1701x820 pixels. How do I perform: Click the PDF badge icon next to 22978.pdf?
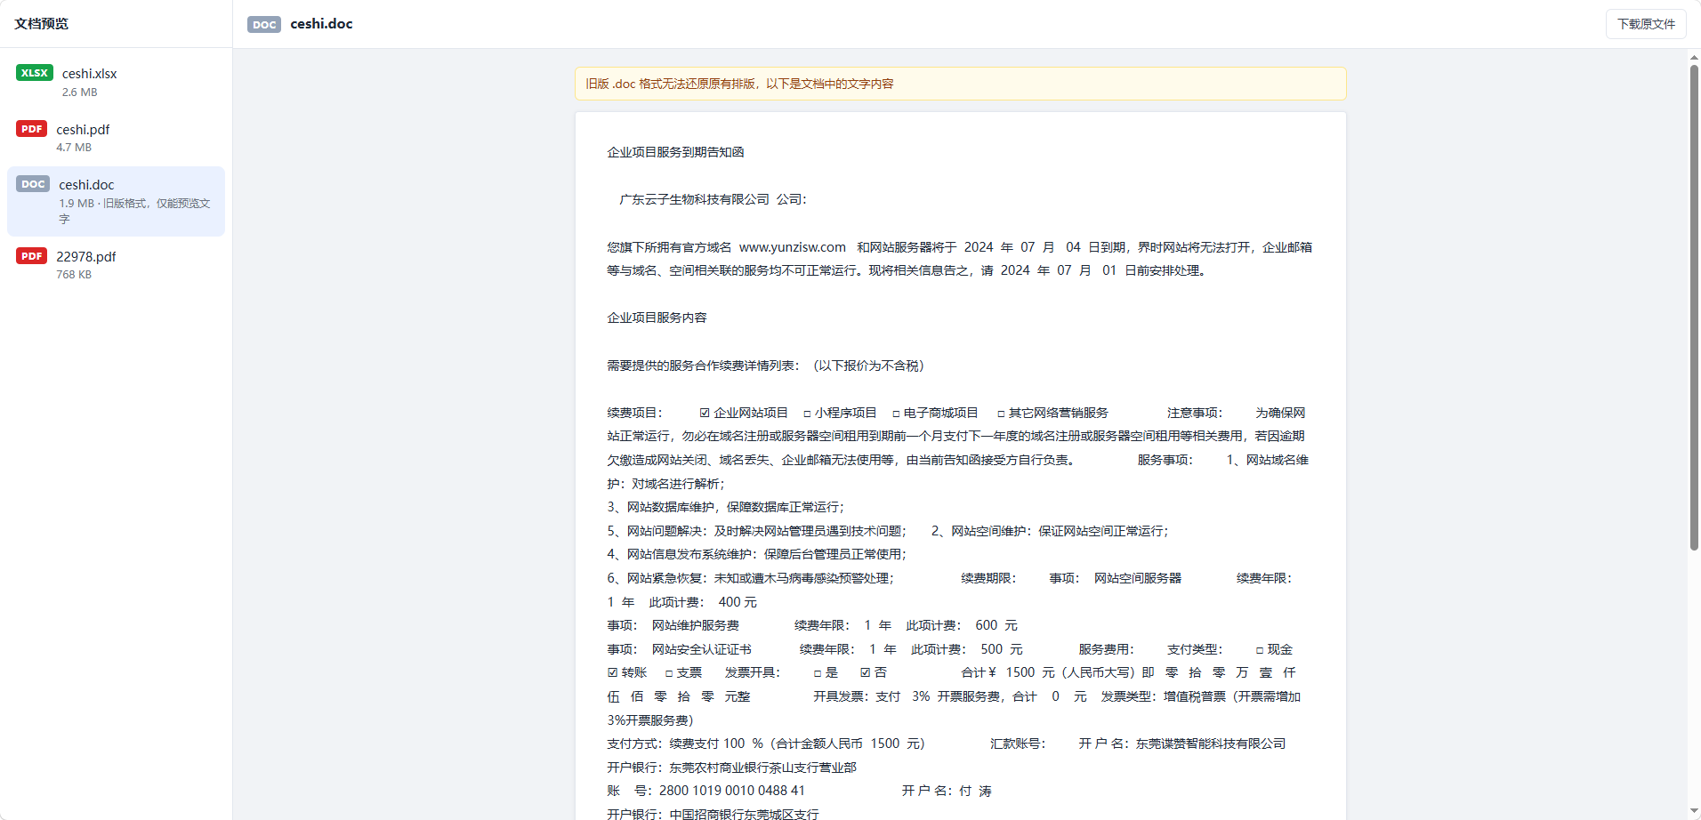tap(32, 256)
